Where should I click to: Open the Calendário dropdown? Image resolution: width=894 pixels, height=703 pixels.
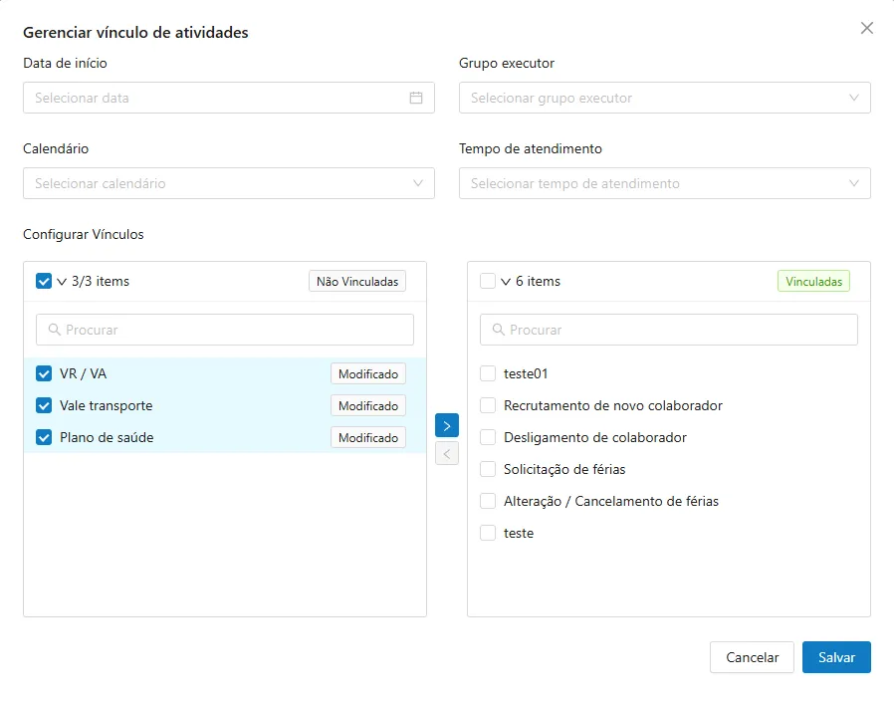[x=229, y=183]
